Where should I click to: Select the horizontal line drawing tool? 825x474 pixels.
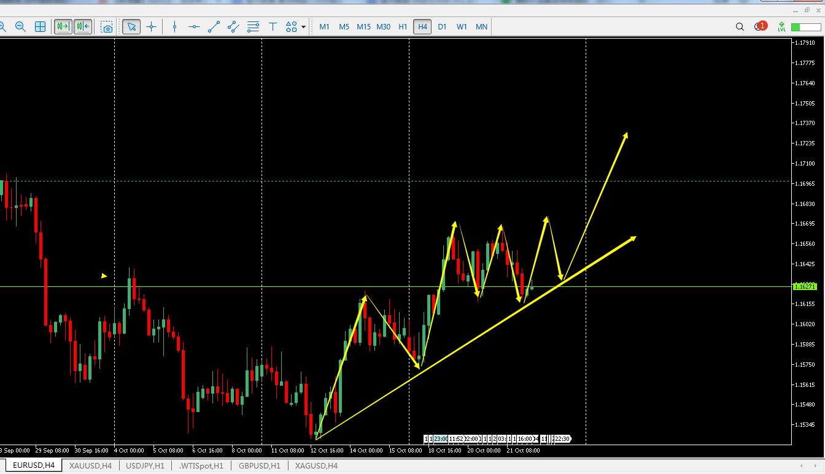pos(194,26)
